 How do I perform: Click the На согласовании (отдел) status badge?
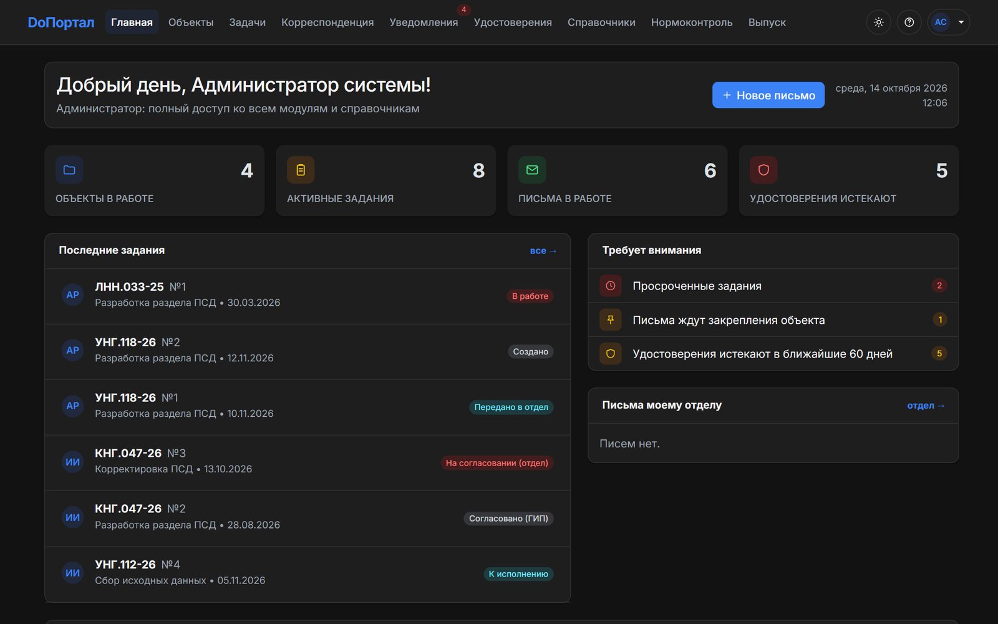(497, 463)
